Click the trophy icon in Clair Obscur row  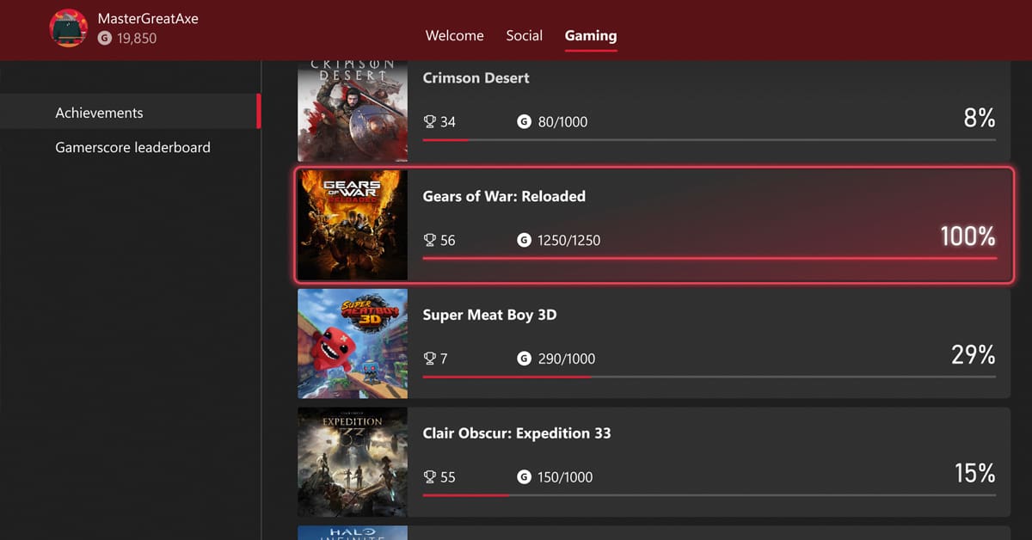click(430, 477)
